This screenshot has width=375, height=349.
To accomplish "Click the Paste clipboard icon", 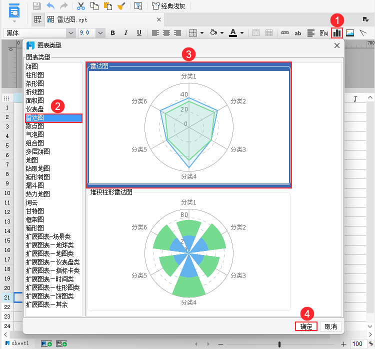I will [108, 5].
